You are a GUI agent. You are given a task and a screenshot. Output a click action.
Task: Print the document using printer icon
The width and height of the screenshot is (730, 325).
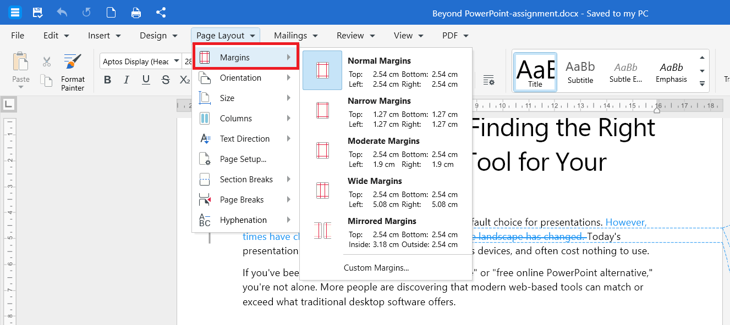point(136,13)
